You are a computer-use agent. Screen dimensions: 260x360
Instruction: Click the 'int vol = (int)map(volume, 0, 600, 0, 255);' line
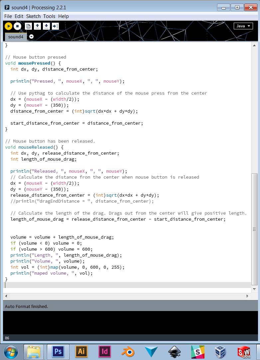click(67, 267)
